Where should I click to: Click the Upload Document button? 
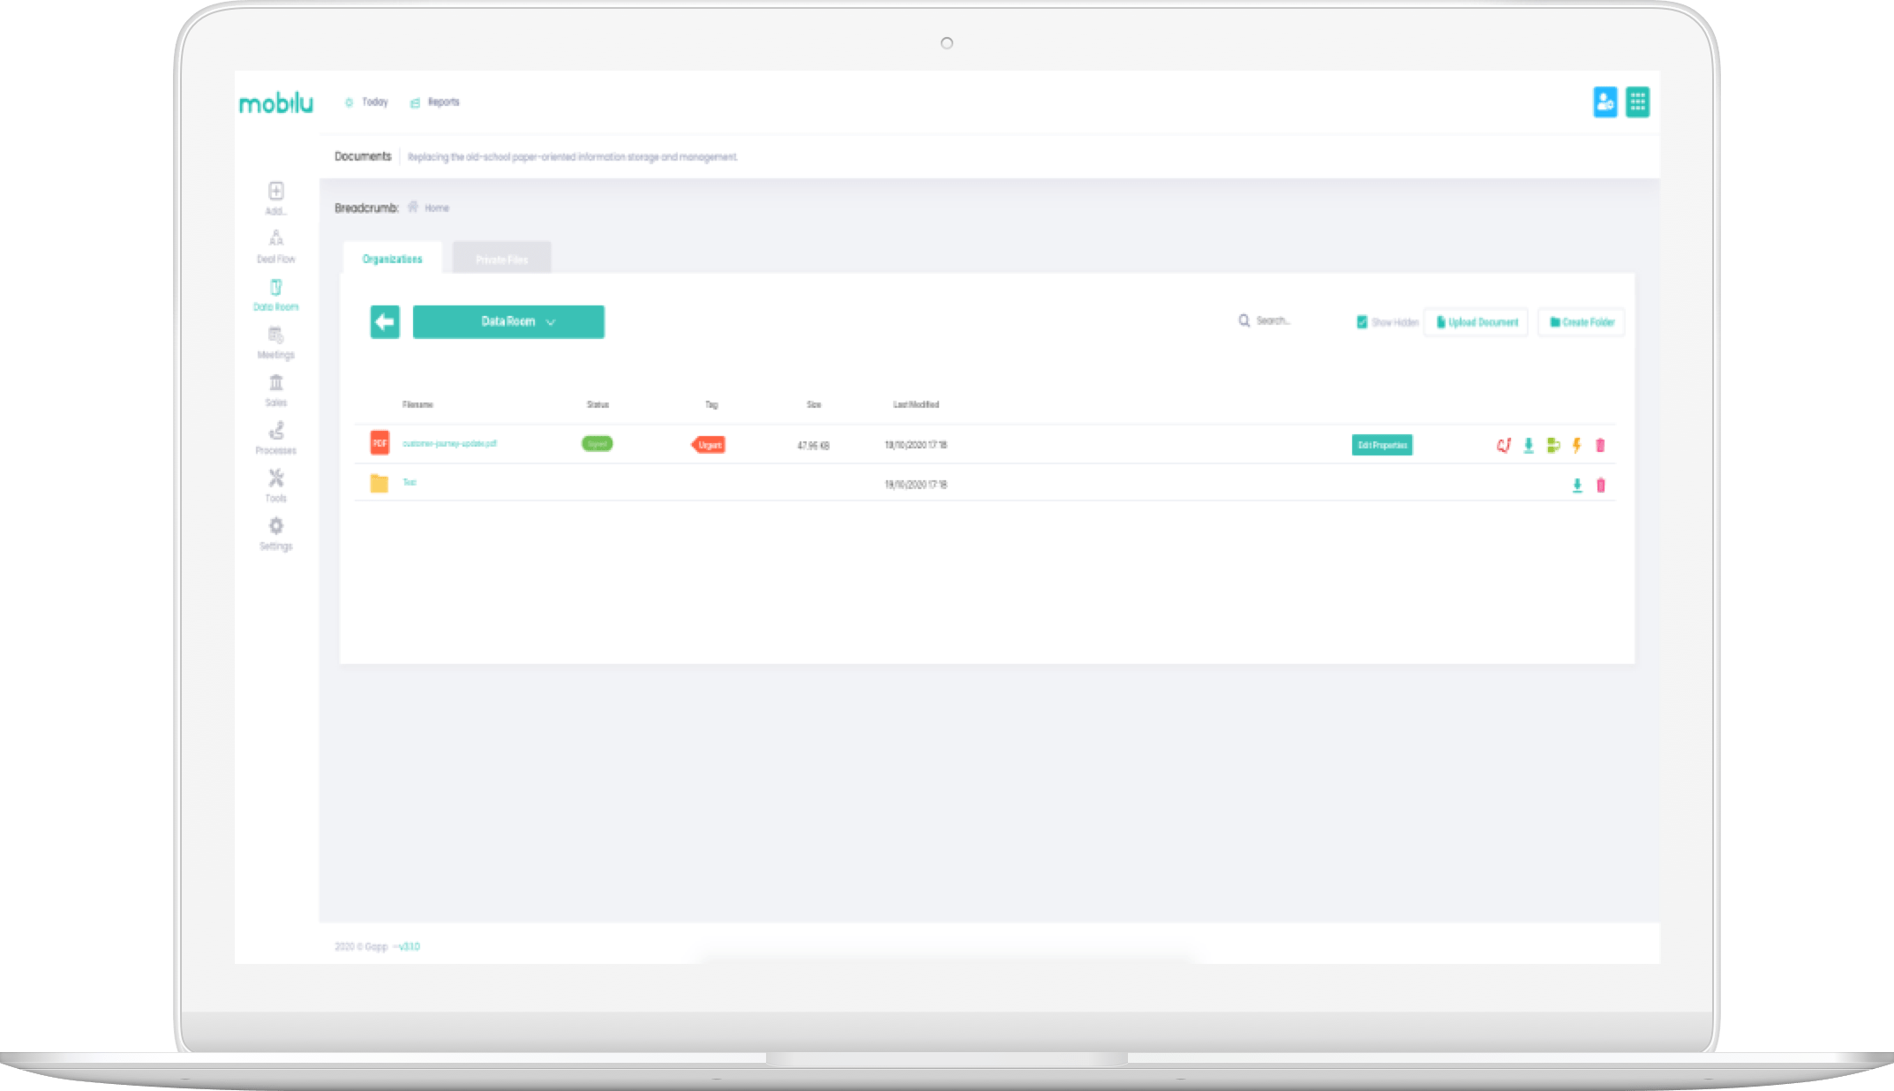1477,322
